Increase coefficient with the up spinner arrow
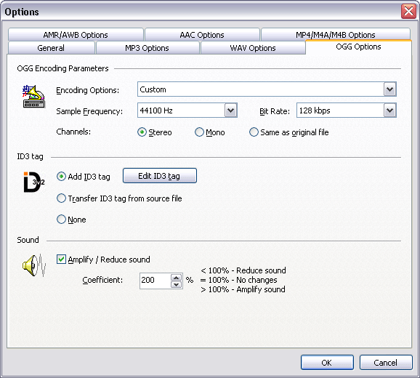The width and height of the screenshot is (420, 378). pyautogui.click(x=177, y=277)
